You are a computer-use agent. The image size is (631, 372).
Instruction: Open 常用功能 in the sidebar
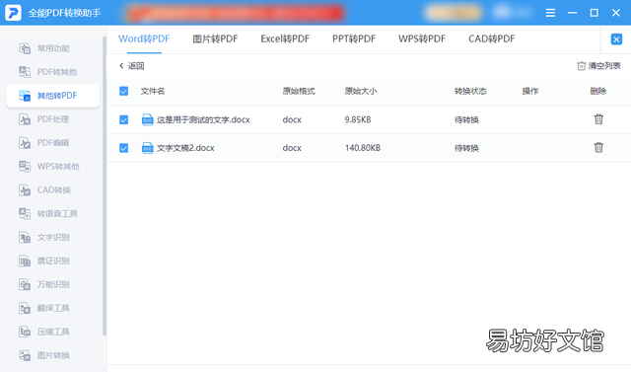click(44, 48)
